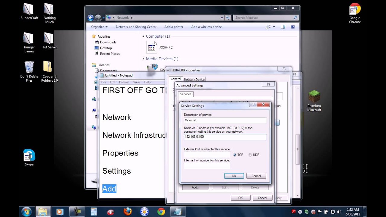Select Downloads in Favorites
This screenshot has width=386, height=217.
[108, 42]
